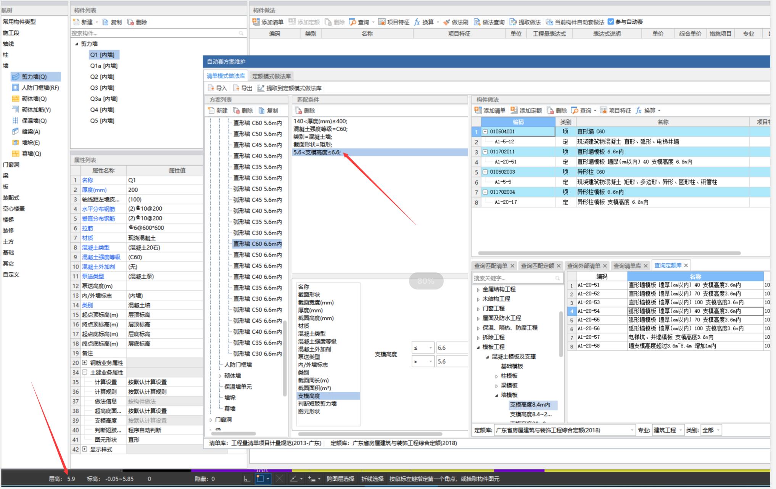This screenshot has width=776, height=489.
Task: Open 做法查询 in top toolbar
Action: point(489,22)
